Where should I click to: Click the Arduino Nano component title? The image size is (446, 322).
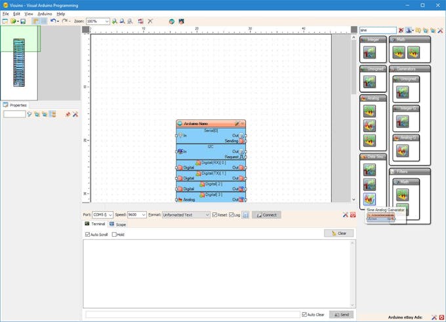coord(195,123)
